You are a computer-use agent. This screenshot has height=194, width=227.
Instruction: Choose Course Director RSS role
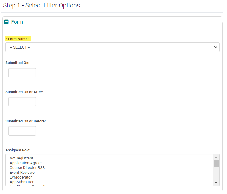27,167
